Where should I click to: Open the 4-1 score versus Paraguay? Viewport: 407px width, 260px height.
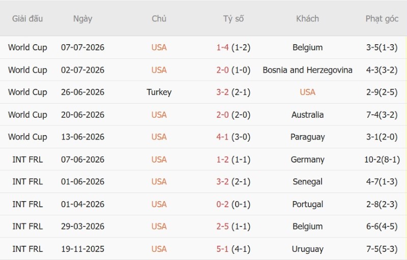[x=222, y=137]
